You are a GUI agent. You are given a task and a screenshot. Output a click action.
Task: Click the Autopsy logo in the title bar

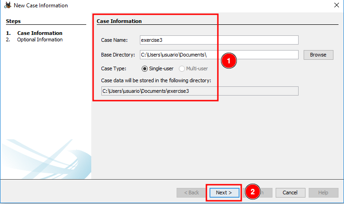(7, 6)
